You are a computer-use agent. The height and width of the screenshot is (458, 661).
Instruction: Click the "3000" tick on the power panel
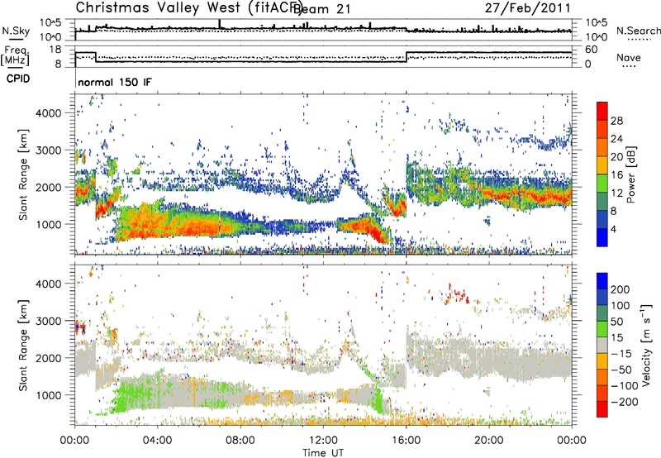(x=49, y=150)
